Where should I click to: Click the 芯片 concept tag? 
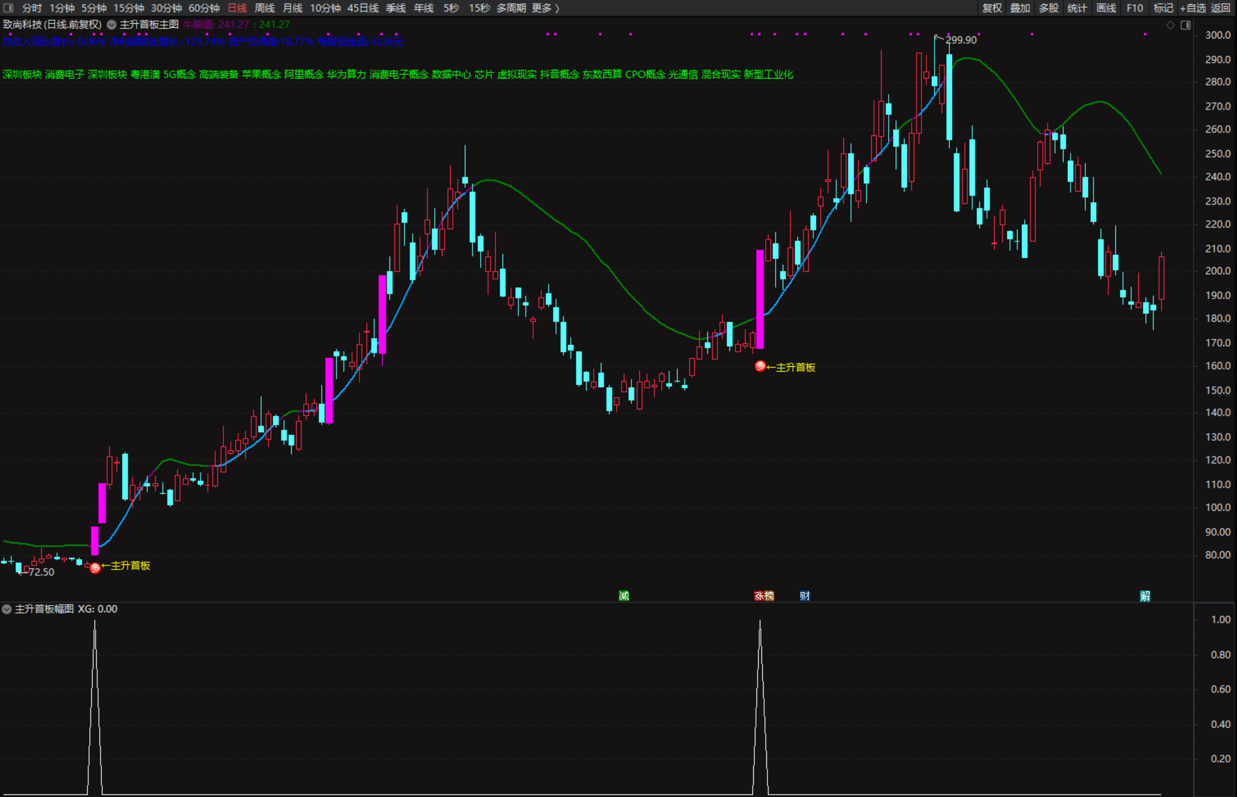coord(484,74)
